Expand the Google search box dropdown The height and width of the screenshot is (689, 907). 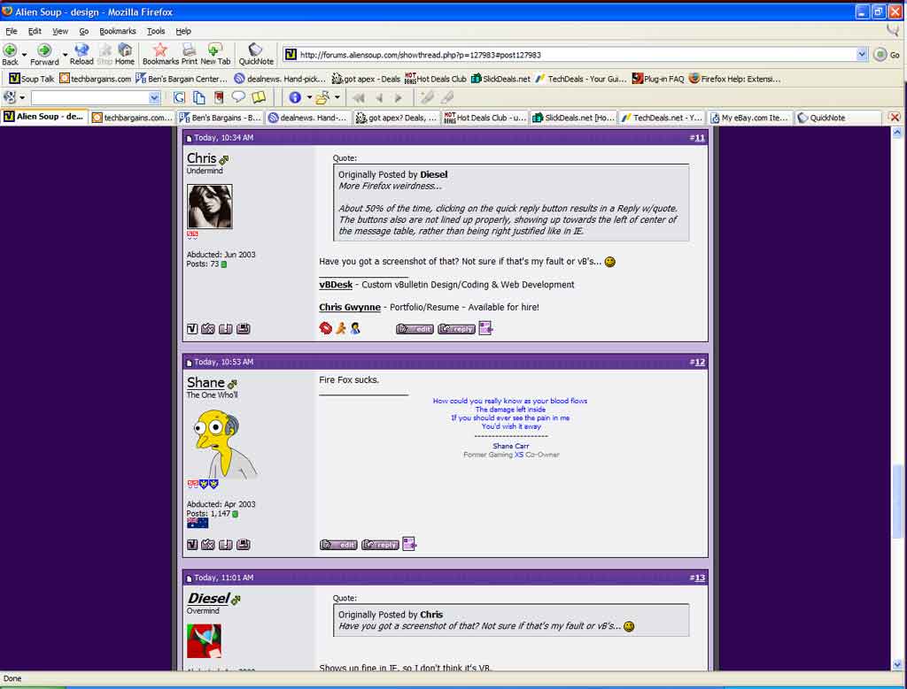[154, 97]
